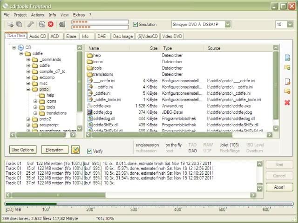
Task: Open the Slimtype DVD drive dropdown
Action: (x=228, y=25)
